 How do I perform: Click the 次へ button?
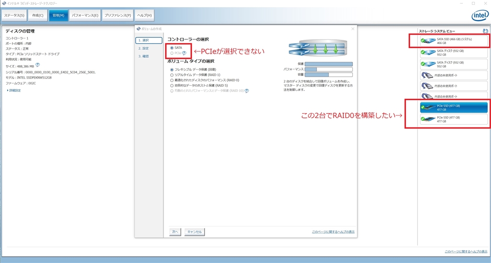click(175, 232)
